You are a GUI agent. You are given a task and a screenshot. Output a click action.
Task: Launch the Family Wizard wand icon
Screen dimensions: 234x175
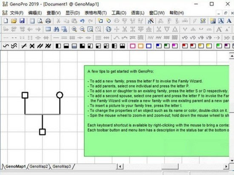point(151,21)
